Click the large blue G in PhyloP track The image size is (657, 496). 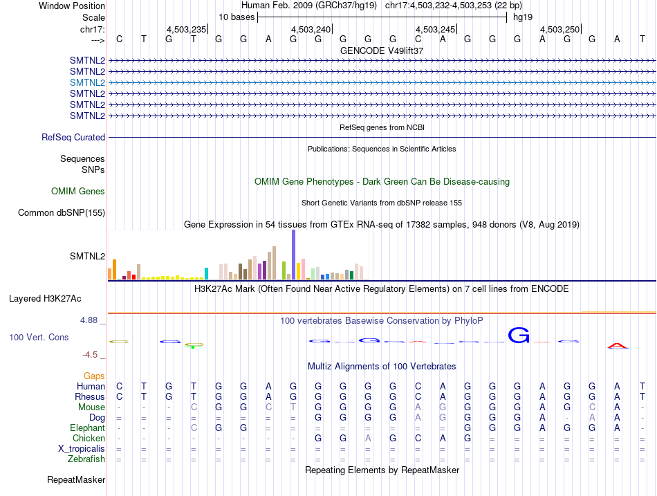click(x=519, y=336)
